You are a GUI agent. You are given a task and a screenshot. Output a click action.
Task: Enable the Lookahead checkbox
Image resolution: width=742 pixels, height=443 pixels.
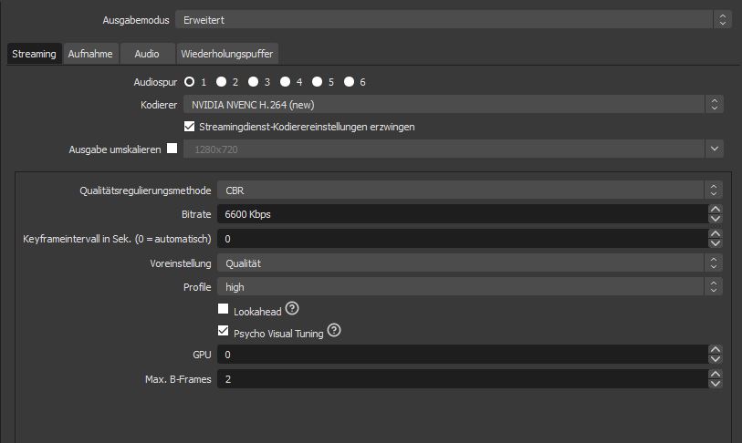tap(224, 310)
